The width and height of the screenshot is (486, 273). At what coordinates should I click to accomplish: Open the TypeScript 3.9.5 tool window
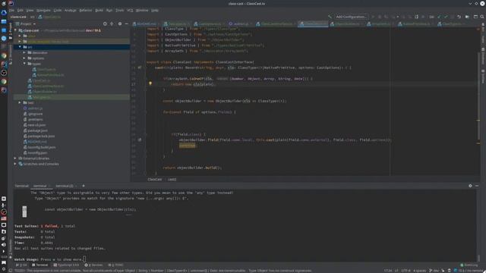[x=66, y=265]
